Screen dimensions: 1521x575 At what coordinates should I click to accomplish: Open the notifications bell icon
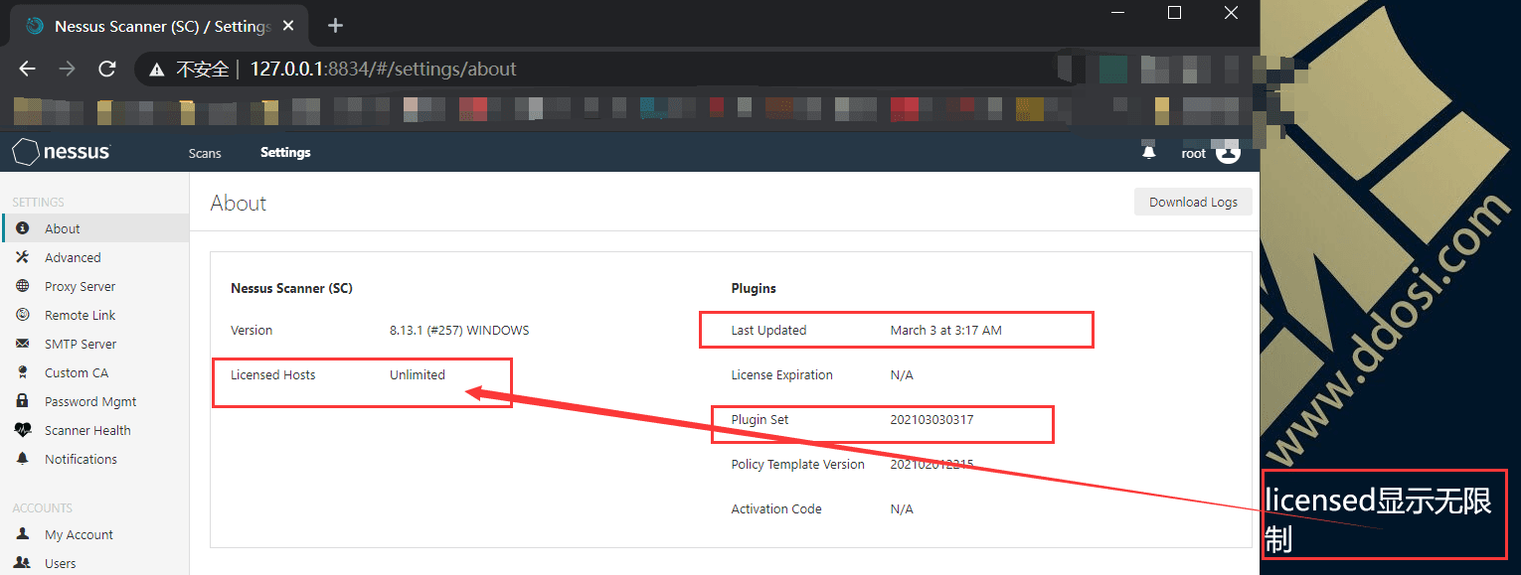pyautogui.click(x=1149, y=153)
